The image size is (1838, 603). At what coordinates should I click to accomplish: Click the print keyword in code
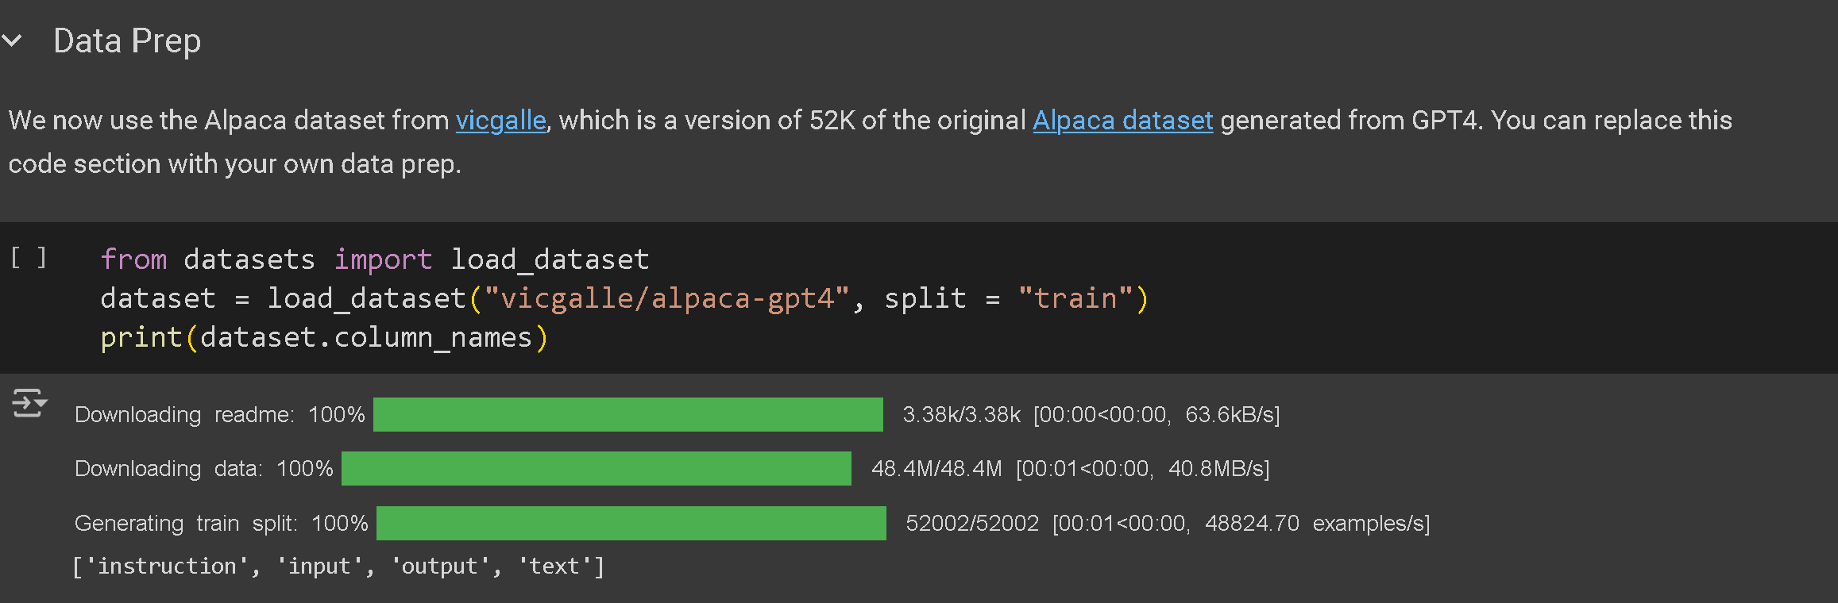pos(141,338)
